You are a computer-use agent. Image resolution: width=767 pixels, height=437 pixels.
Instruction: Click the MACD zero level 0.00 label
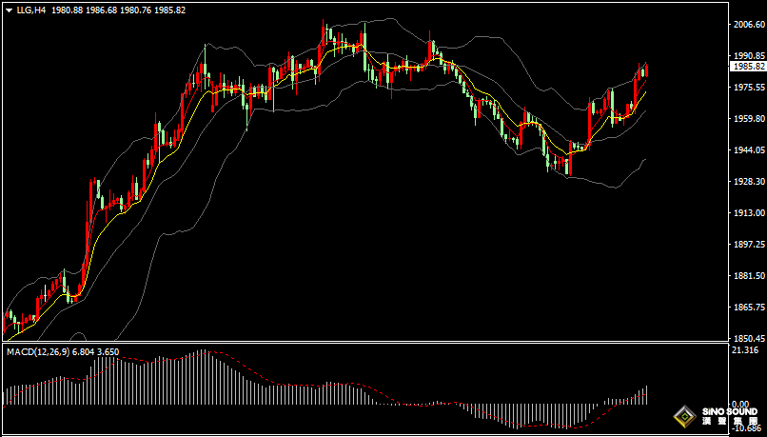coord(741,405)
